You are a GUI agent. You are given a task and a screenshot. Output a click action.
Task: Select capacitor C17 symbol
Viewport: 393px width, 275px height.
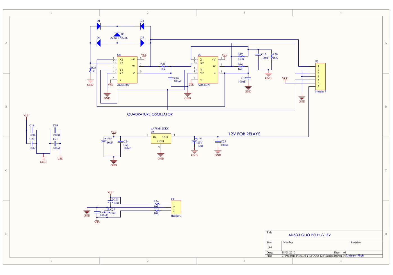click(x=248, y=78)
